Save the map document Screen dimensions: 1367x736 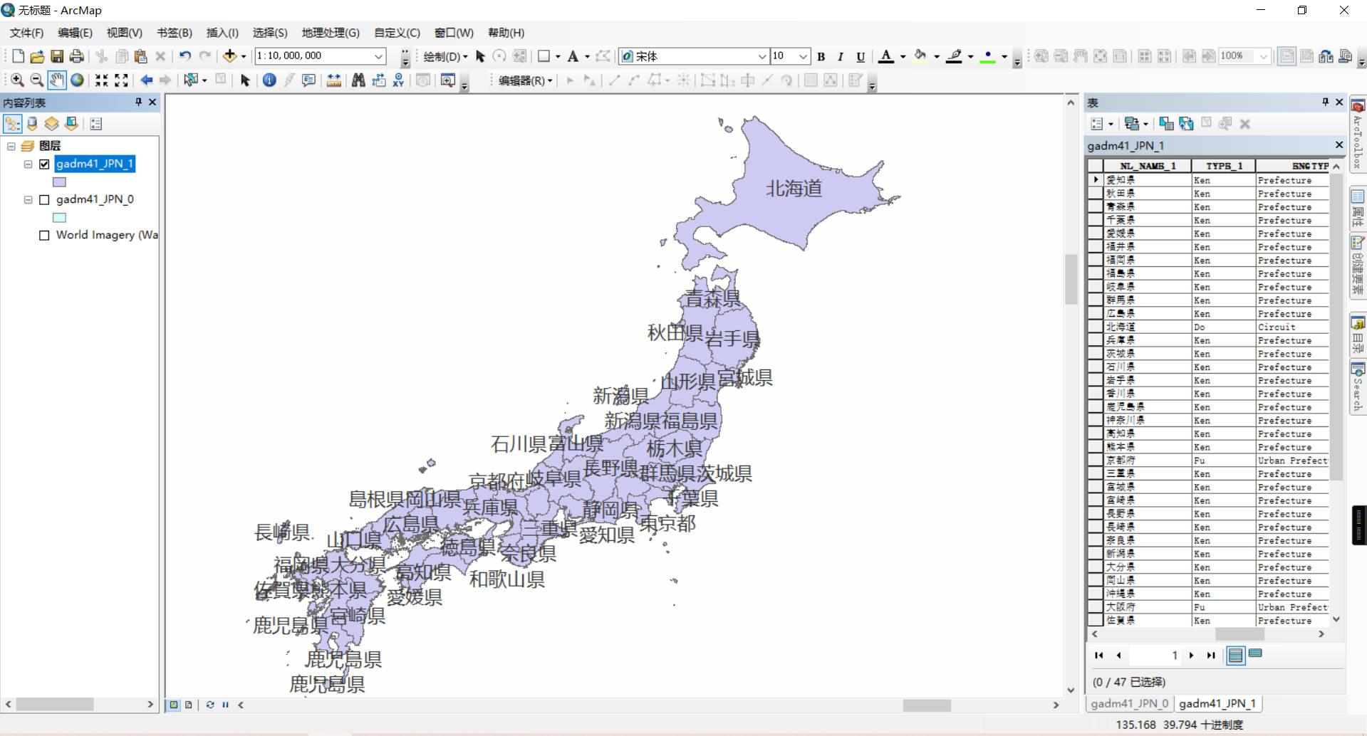(x=57, y=56)
